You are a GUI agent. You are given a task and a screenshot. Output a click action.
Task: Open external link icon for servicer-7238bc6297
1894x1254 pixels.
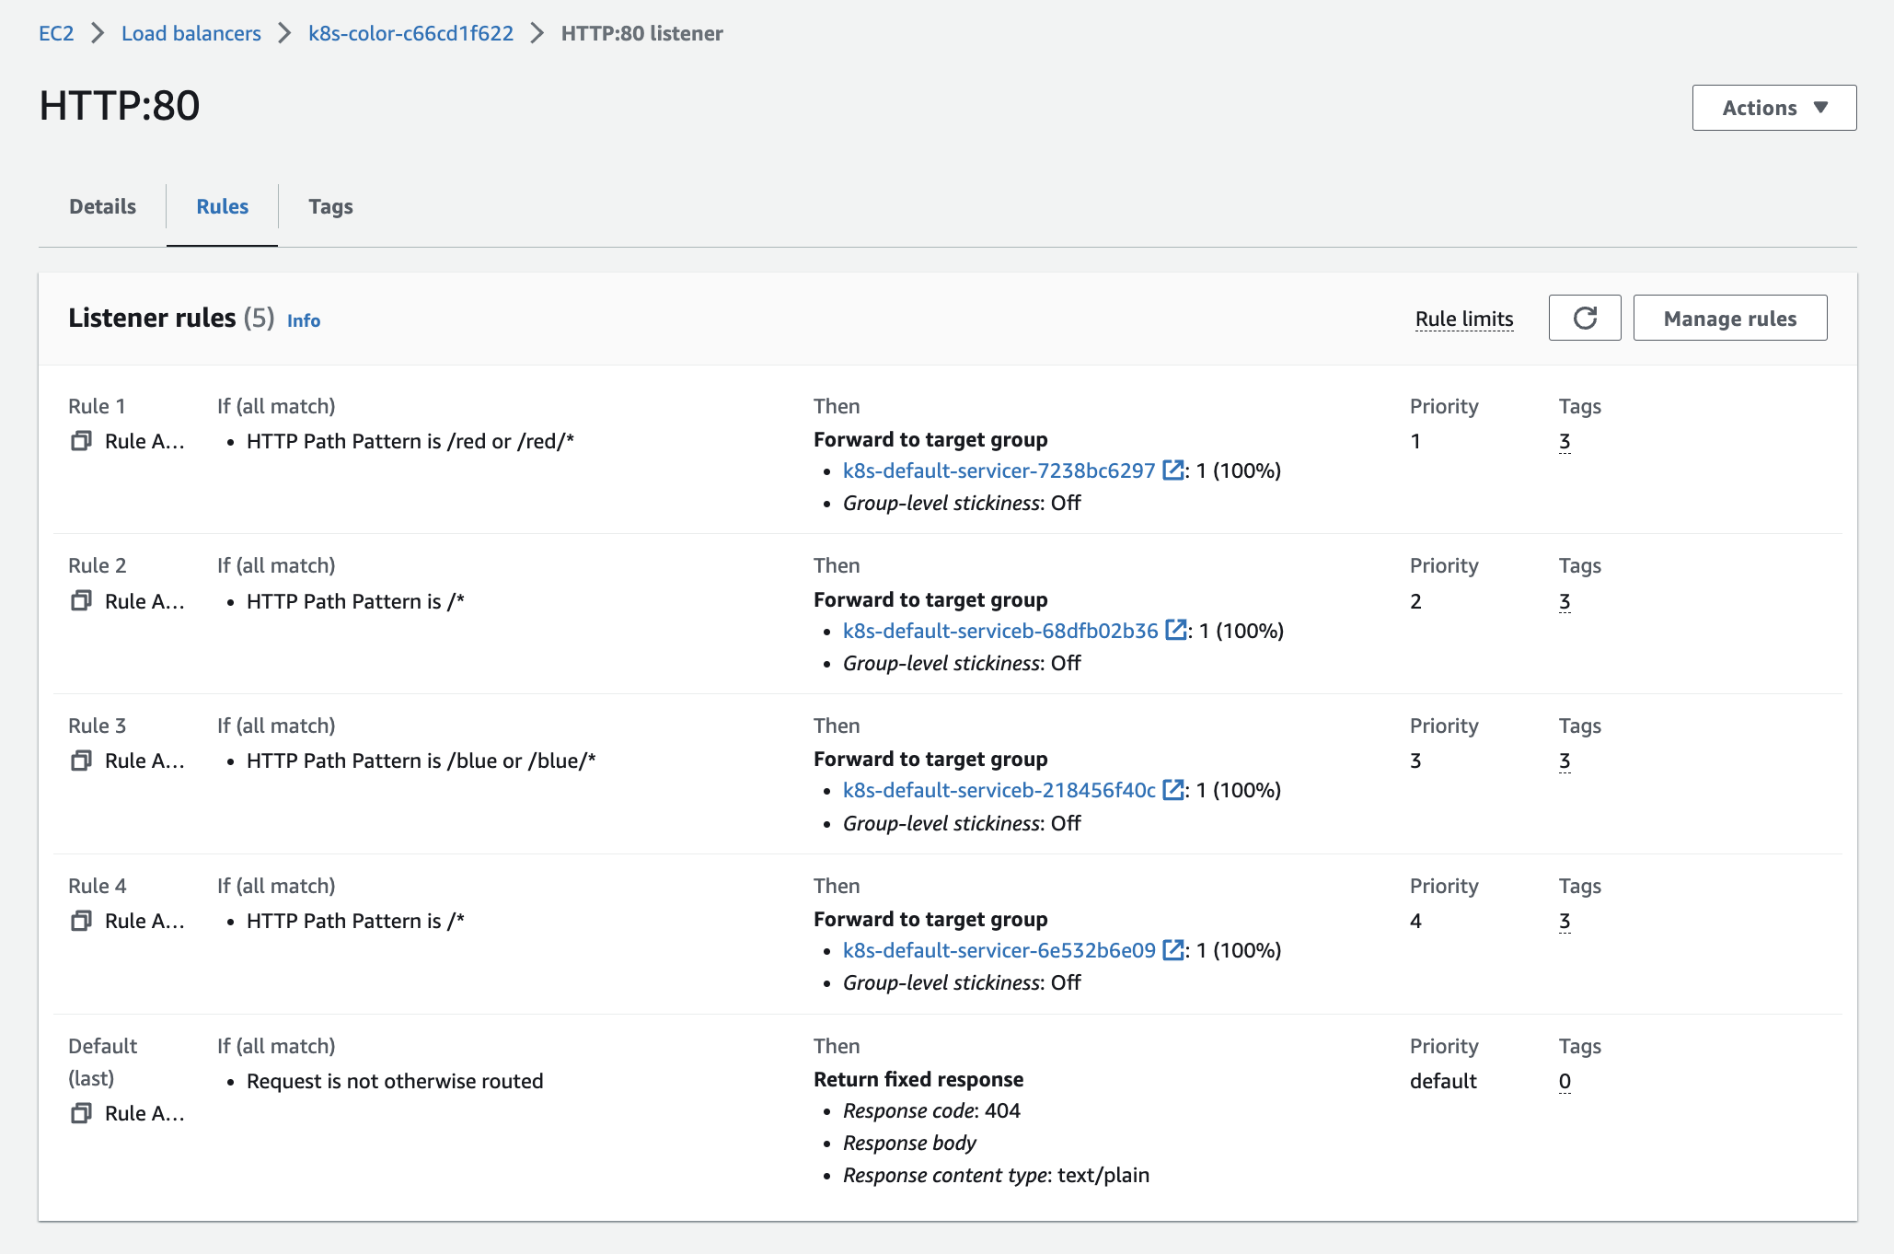pyautogui.click(x=1172, y=470)
